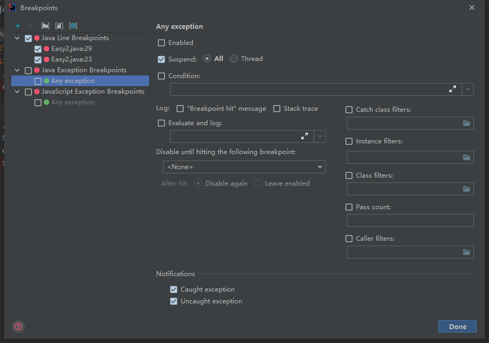The image size is (489, 343).
Task: Enable Instance filters checkbox
Action: tap(349, 141)
